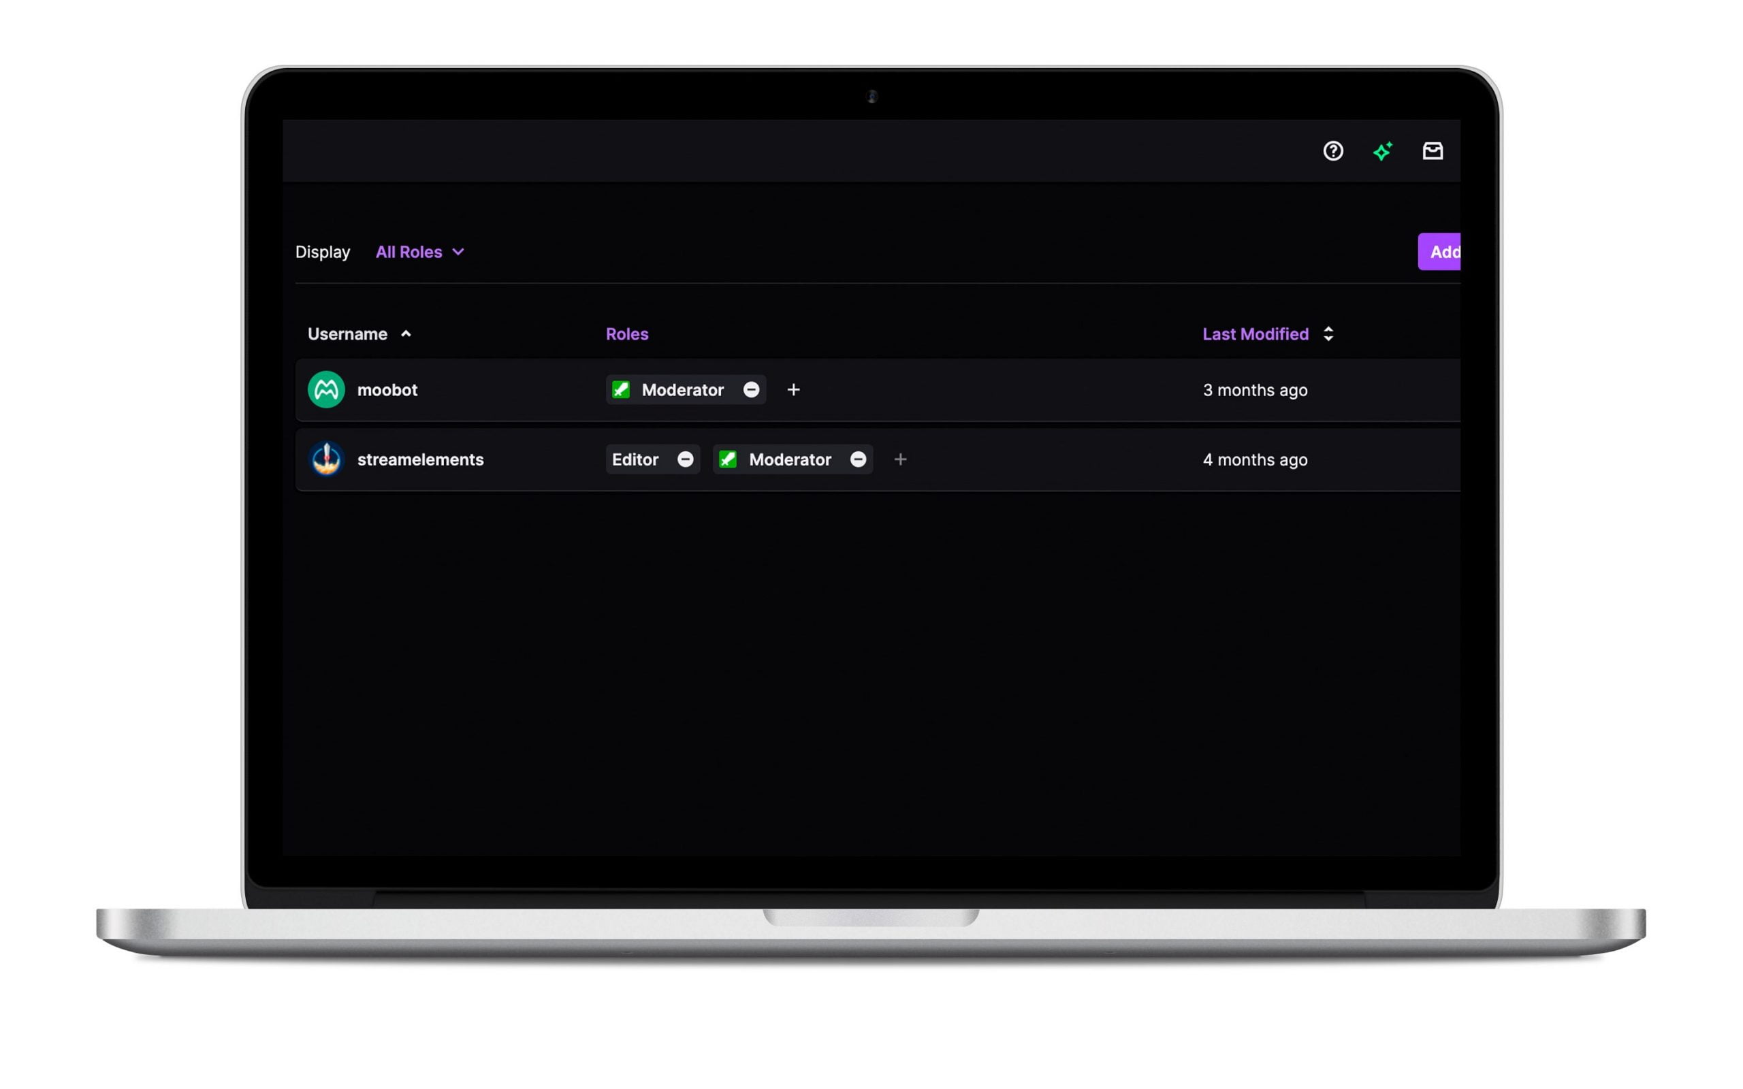Click the AI sparkle icon
Viewport: 1743px width, 1089px height.
pyautogui.click(x=1383, y=150)
